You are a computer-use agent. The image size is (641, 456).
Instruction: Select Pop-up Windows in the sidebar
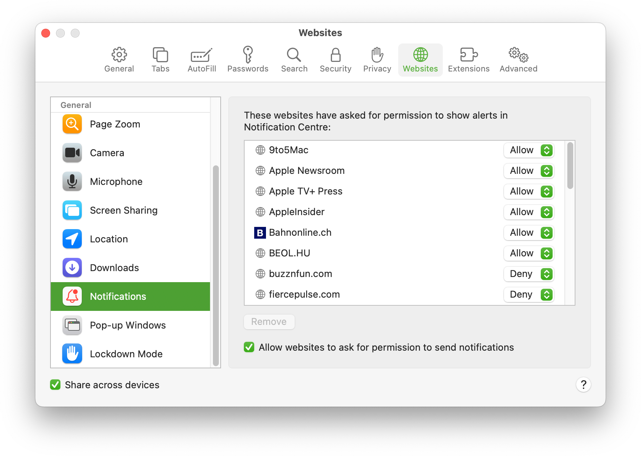coord(130,325)
